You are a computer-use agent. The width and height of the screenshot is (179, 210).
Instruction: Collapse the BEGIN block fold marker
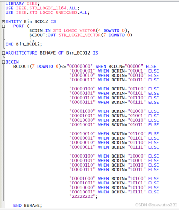[x=4, y=62]
